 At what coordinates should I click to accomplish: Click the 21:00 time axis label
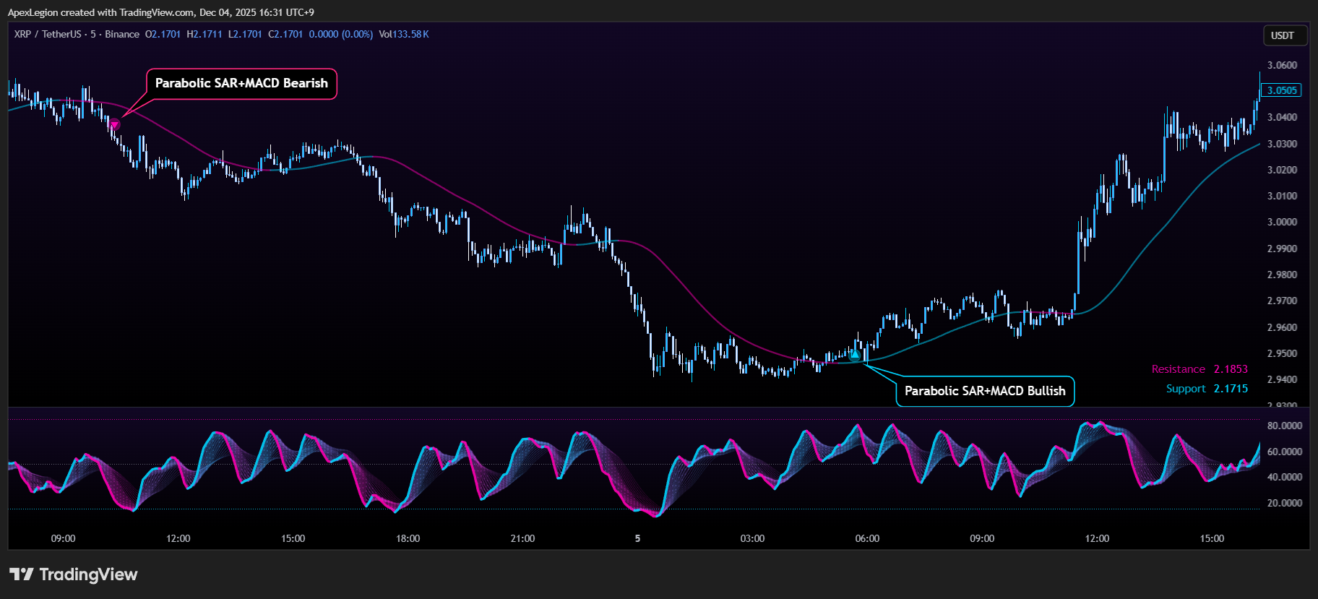(x=522, y=538)
